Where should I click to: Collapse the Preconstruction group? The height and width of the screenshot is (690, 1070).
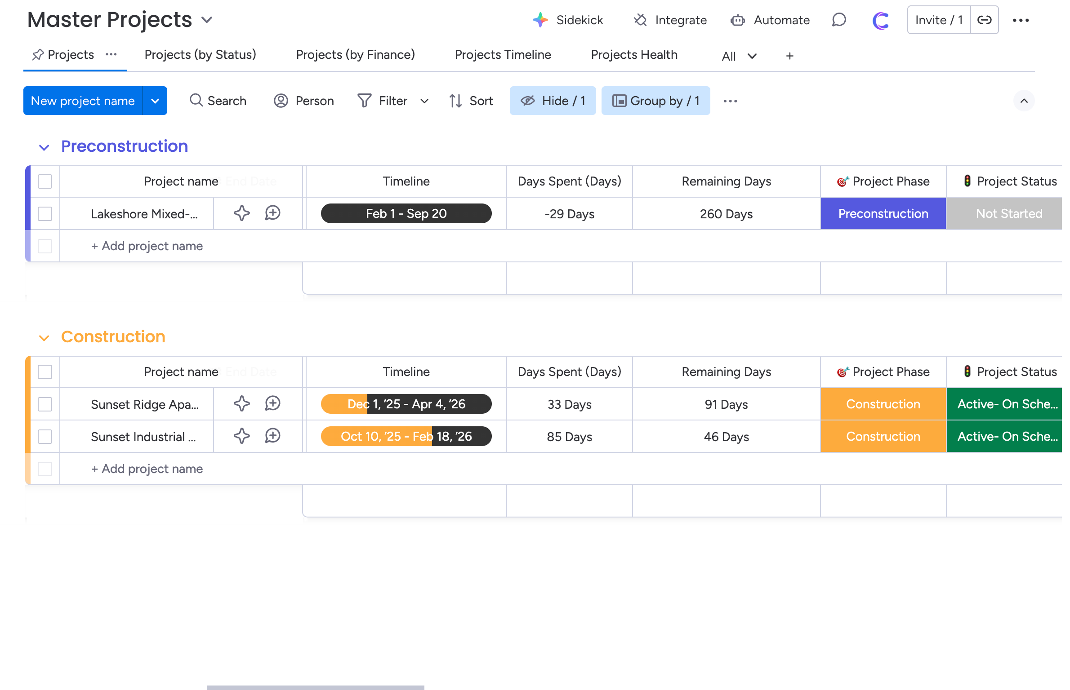tap(44, 147)
